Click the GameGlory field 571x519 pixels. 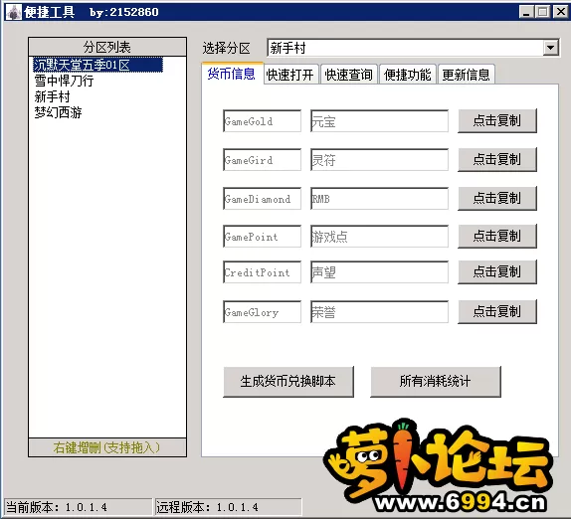pyautogui.click(x=263, y=311)
